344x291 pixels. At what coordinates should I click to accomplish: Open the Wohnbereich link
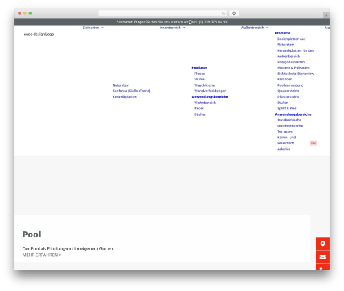pos(205,103)
